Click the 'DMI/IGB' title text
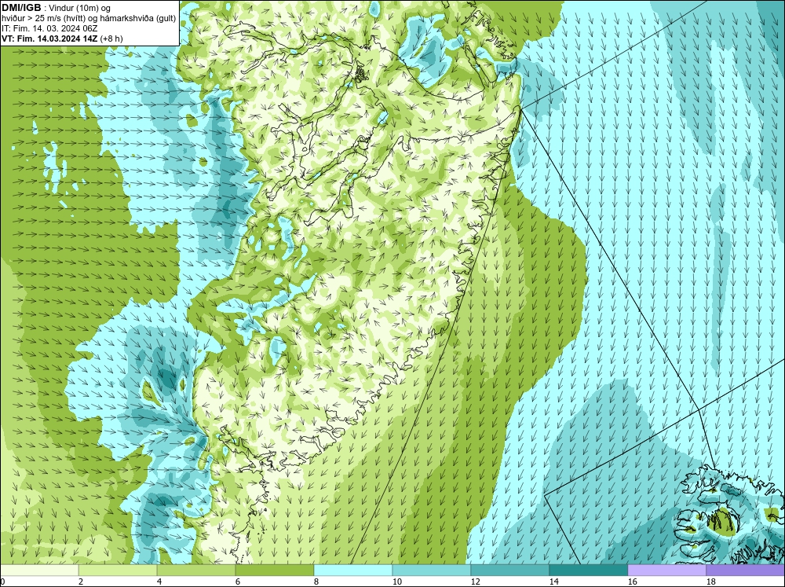Image resolution: width=785 pixels, height=587 pixels. pyautogui.click(x=21, y=8)
